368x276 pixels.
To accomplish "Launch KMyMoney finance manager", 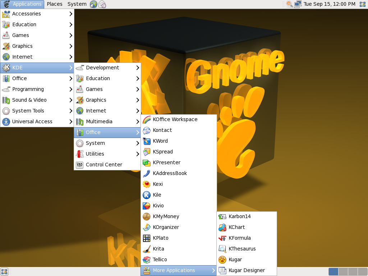I will pyautogui.click(x=178, y=216).
